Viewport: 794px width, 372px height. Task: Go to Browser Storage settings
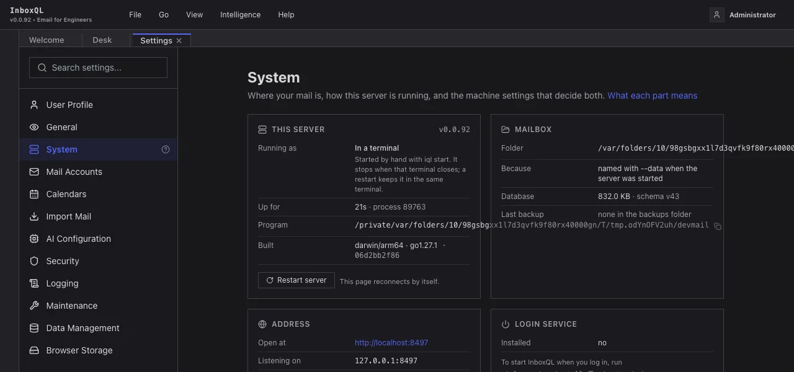[98, 350]
